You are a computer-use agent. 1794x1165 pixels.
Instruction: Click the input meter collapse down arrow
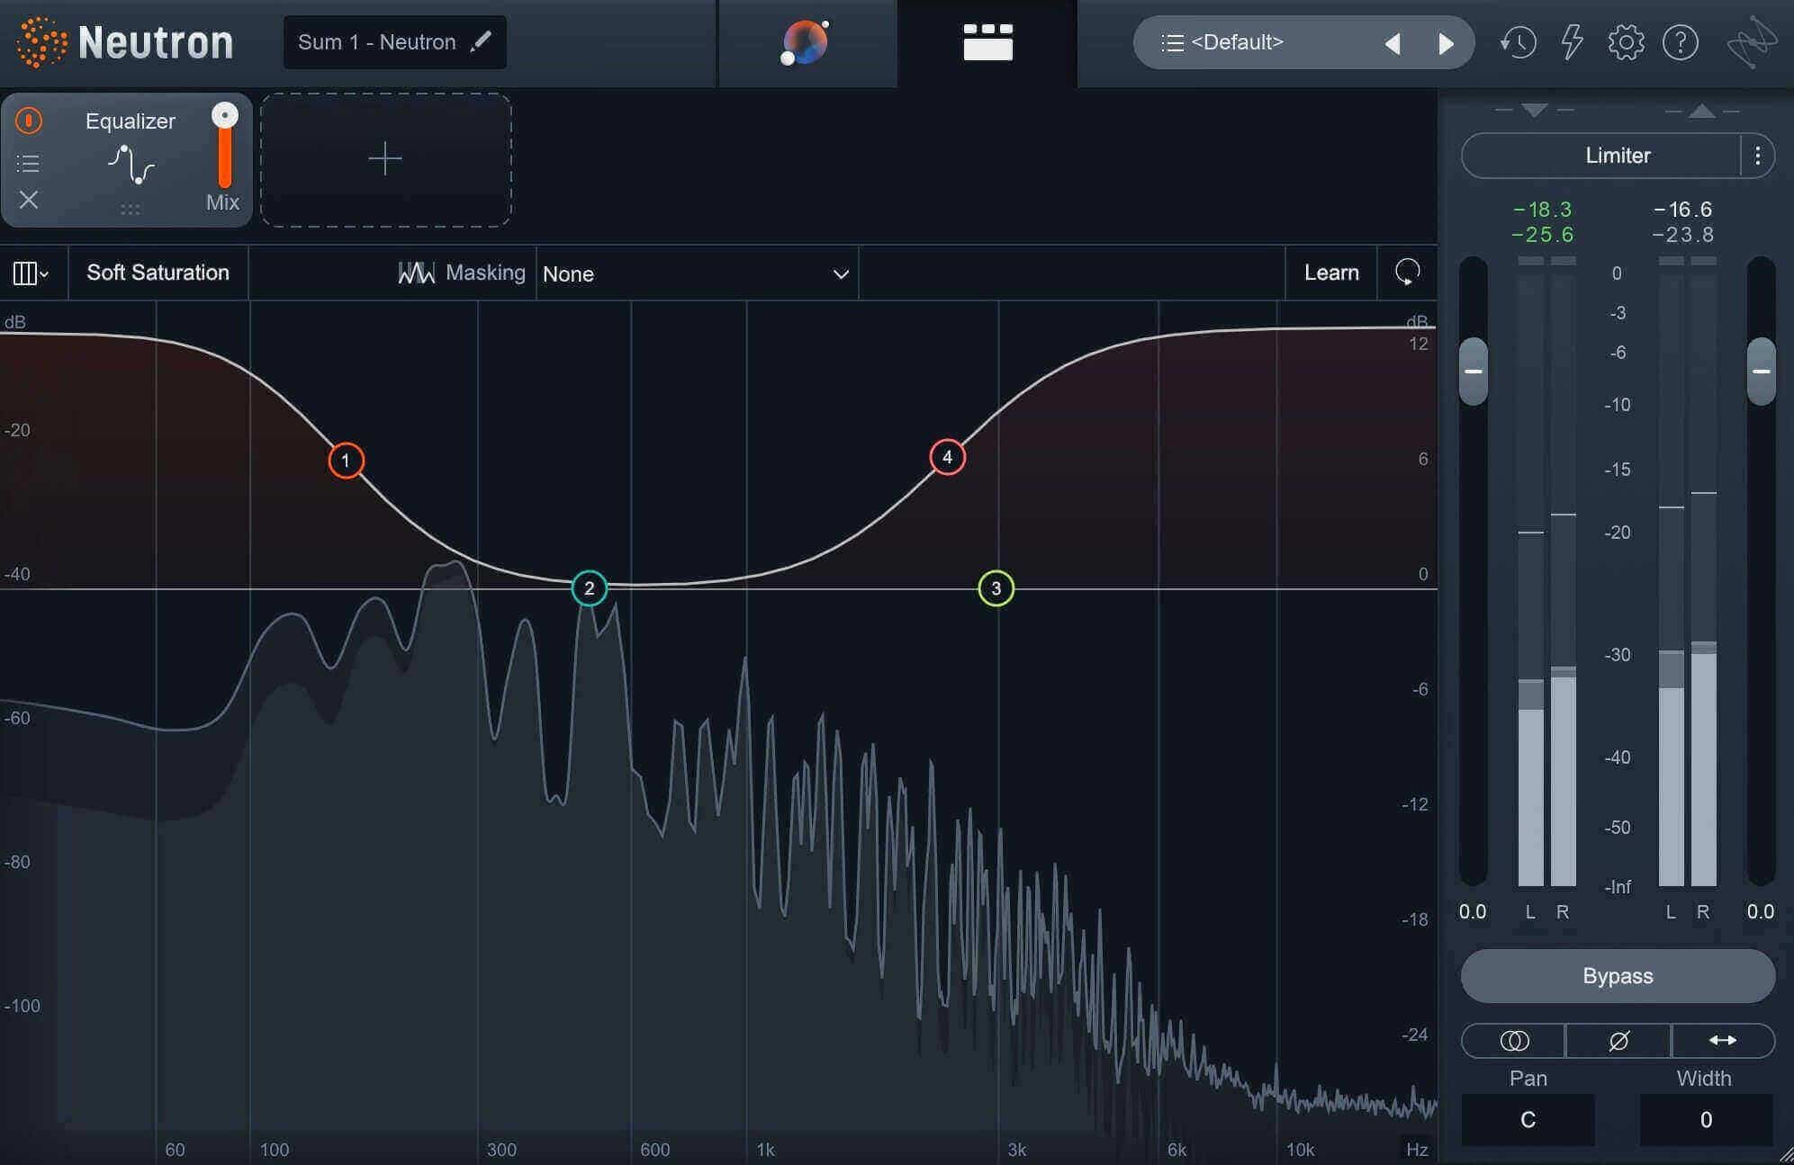click(x=1535, y=110)
